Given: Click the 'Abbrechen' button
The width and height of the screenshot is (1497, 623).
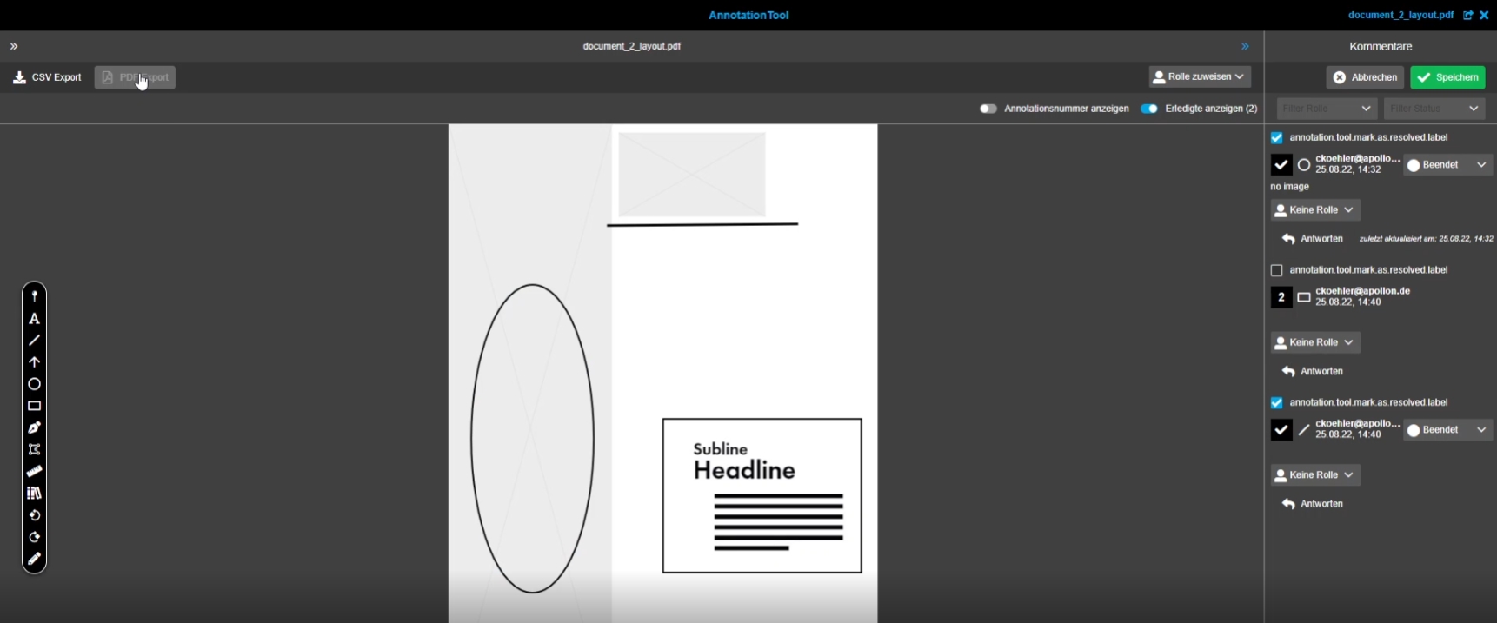Looking at the screenshot, I should [1365, 77].
